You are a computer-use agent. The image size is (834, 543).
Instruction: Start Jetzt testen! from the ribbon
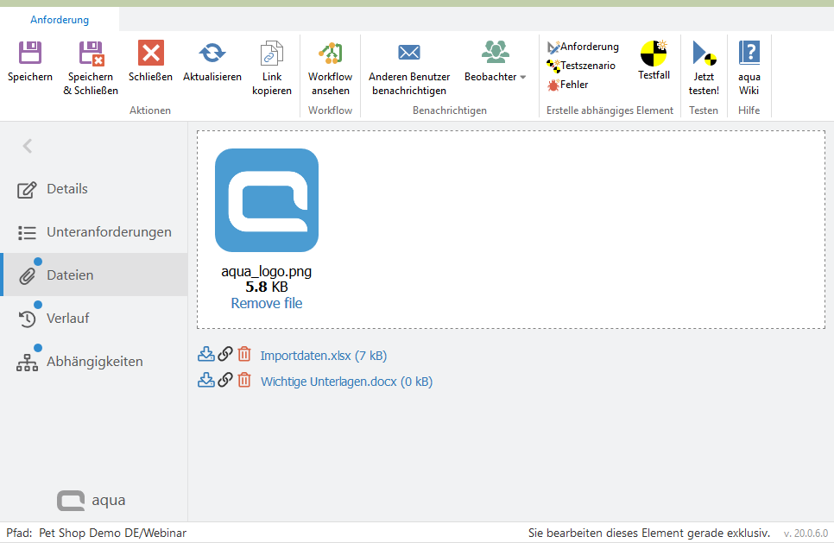pos(704,54)
